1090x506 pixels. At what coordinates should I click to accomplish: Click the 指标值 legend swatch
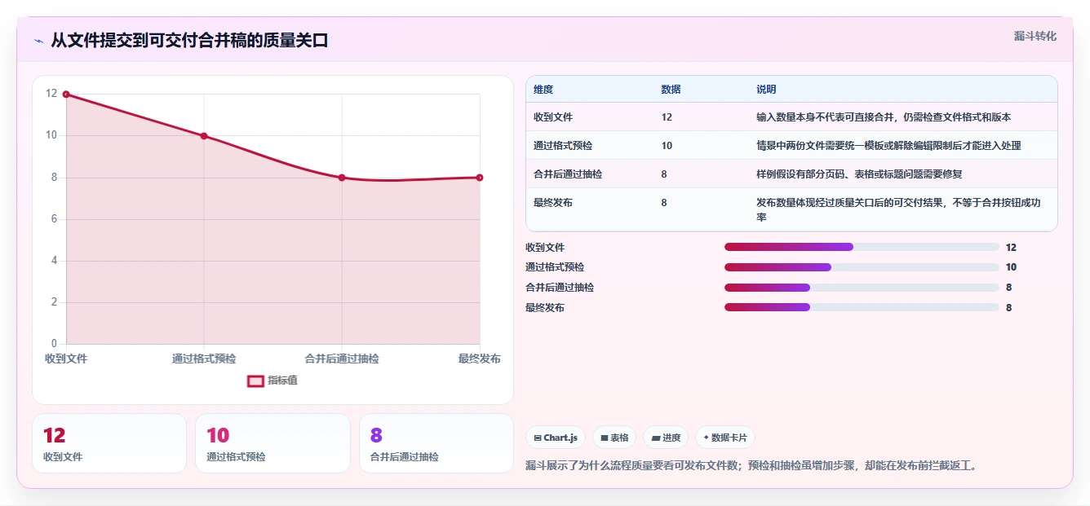[x=255, y=381]
